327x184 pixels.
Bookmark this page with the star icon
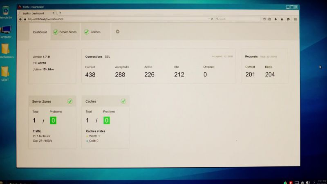[264, 19]
